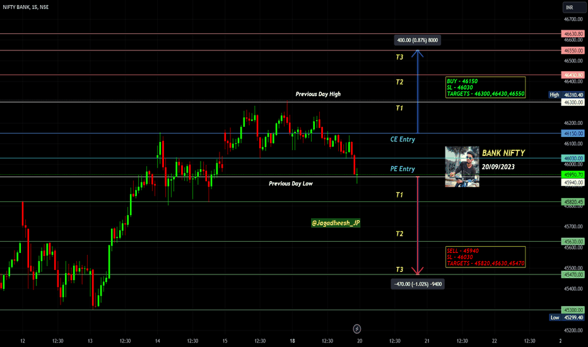
Task: Click the 46550.00 red price tag
Action: click(573, 50)
